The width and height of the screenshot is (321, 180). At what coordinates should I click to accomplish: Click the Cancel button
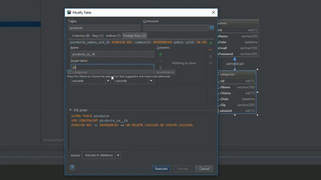(x=204, y=169)
